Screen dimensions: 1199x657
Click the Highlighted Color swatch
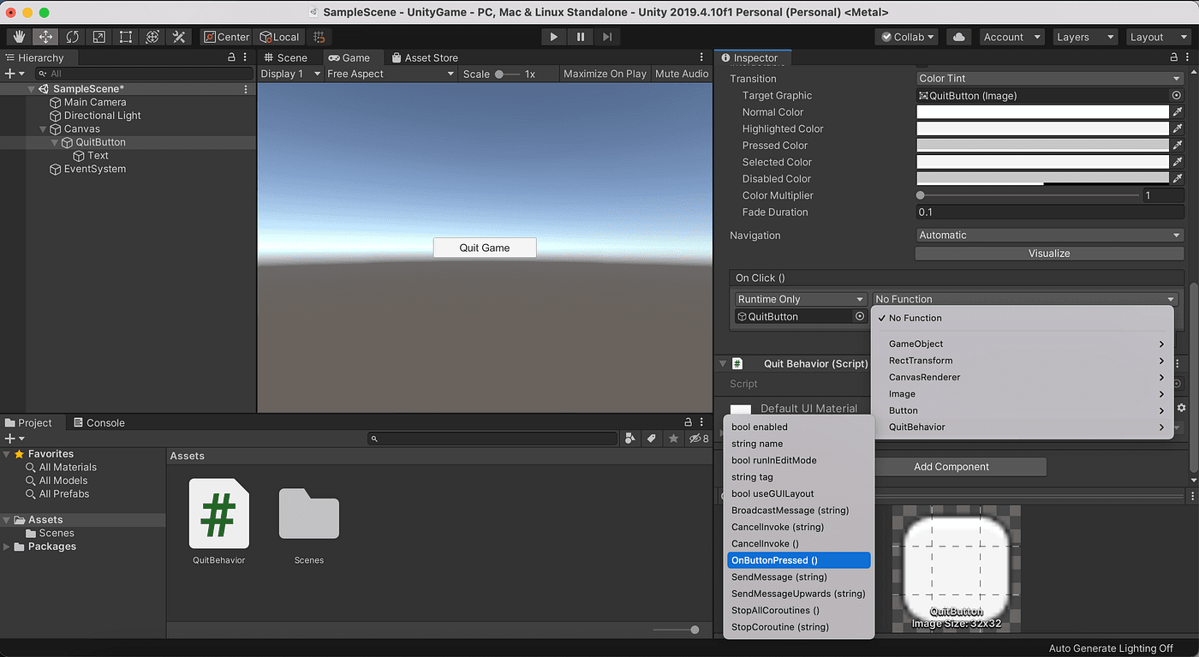click(1042, 129)
